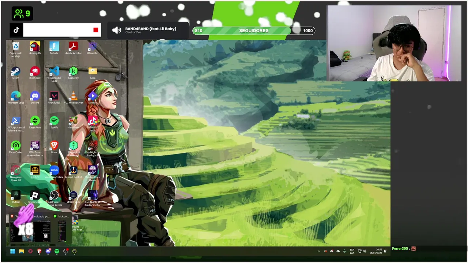468x263 pixels.
Task: Click the TikTok logo in the overlay
Action: (x=16, y=30)
